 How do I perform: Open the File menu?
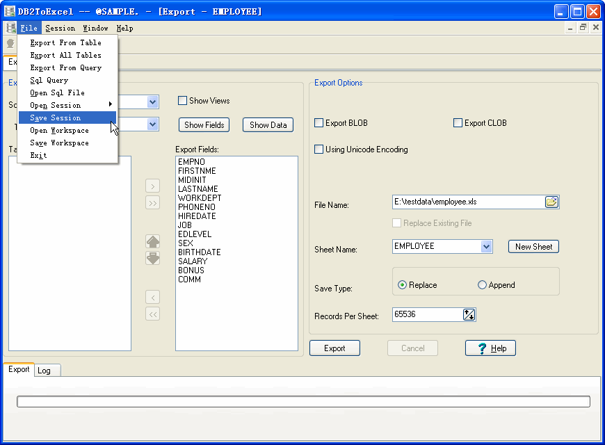point(29,29)
